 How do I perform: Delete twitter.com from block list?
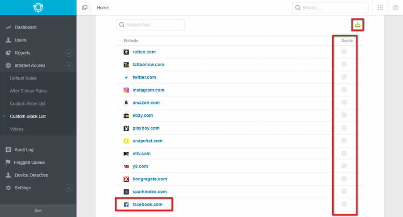tap(344, 77)
